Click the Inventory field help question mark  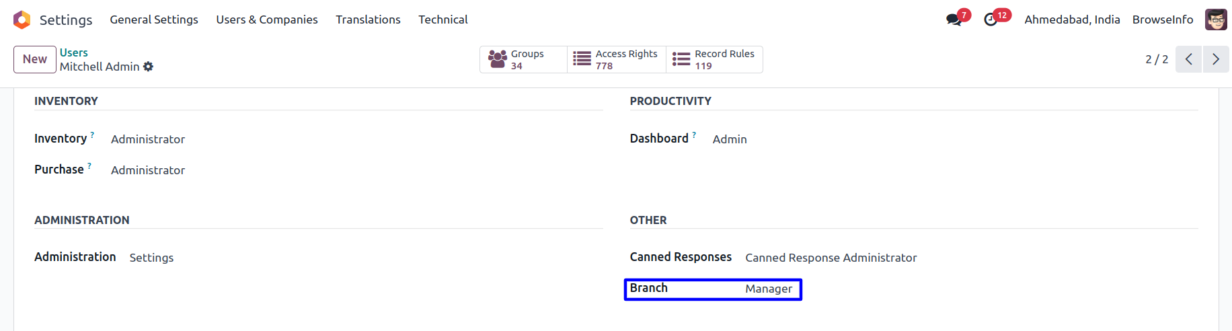(92, 135)
